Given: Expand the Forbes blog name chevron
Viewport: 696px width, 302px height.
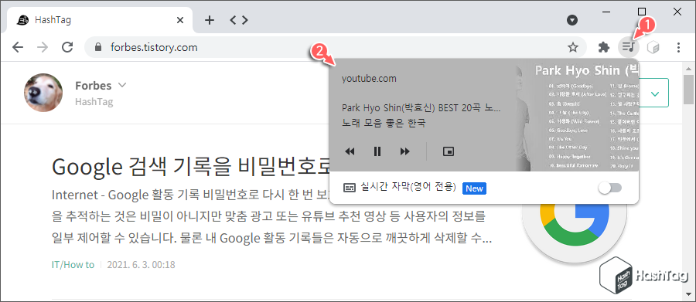Looking at the screenshot, I should pos(122,85).
